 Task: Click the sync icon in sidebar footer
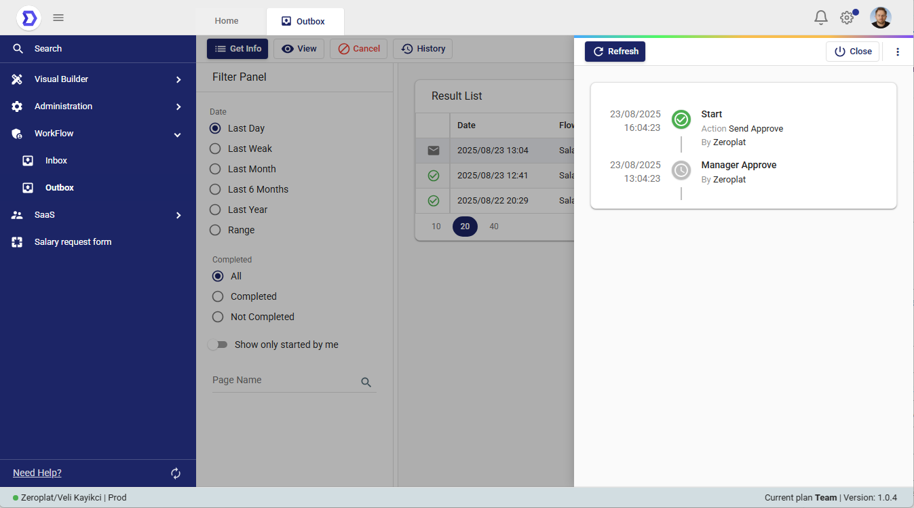tap(176, 473)
